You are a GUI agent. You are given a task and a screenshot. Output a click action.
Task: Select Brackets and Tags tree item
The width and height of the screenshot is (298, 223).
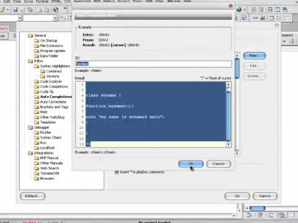54,107
